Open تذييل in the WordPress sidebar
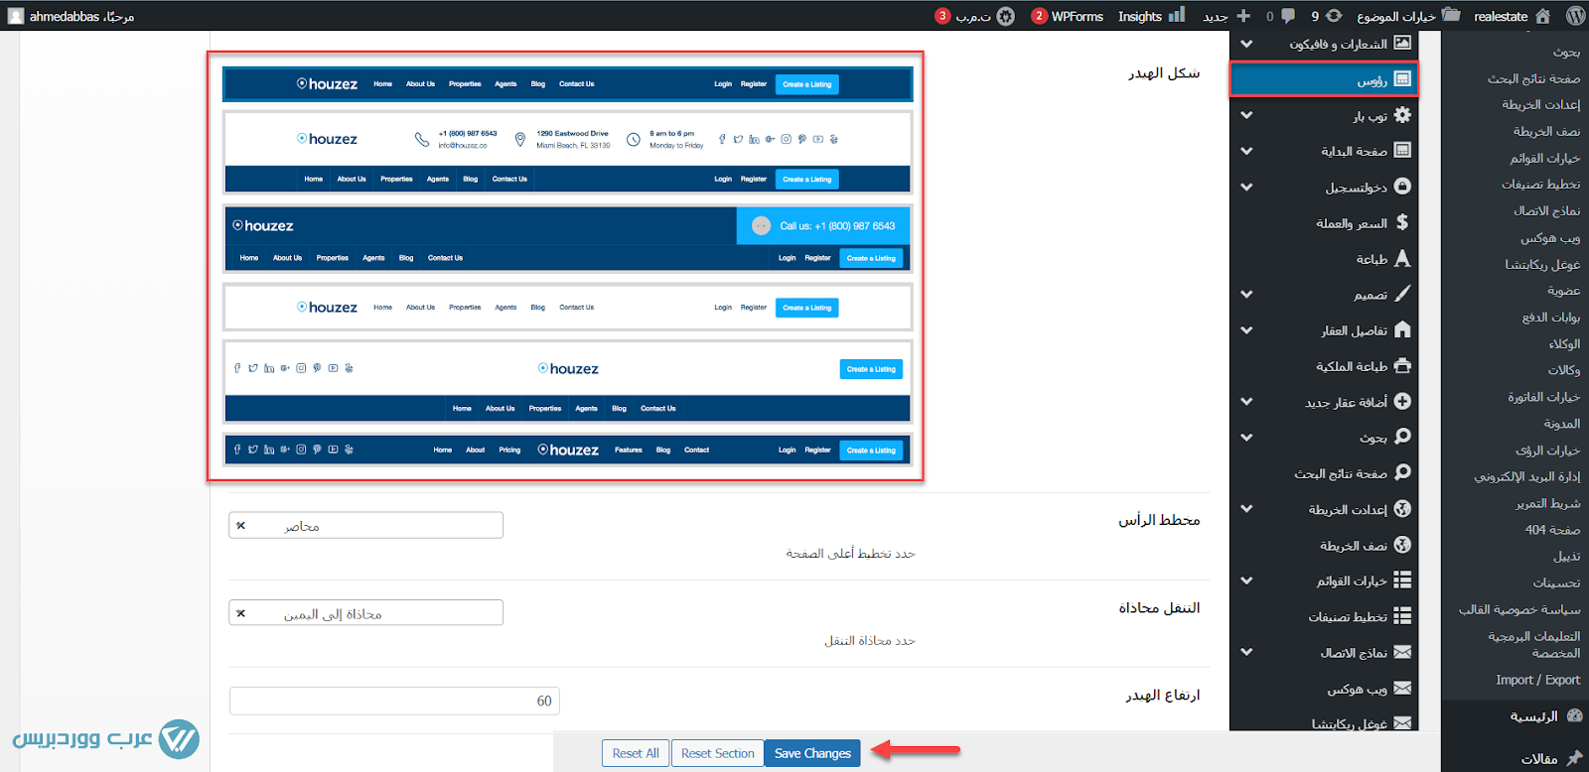The height and width of the screenshot is (772, 1589). 1567,557
